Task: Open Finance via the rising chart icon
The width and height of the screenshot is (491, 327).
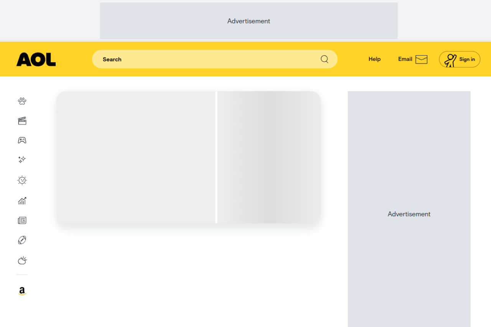Action: tap(22, 200)
